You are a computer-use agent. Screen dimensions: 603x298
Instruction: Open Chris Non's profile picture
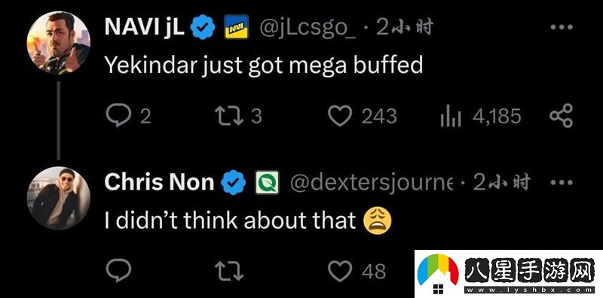(x=59, y=198)
